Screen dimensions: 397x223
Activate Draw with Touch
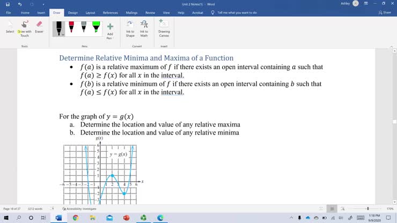25,27
